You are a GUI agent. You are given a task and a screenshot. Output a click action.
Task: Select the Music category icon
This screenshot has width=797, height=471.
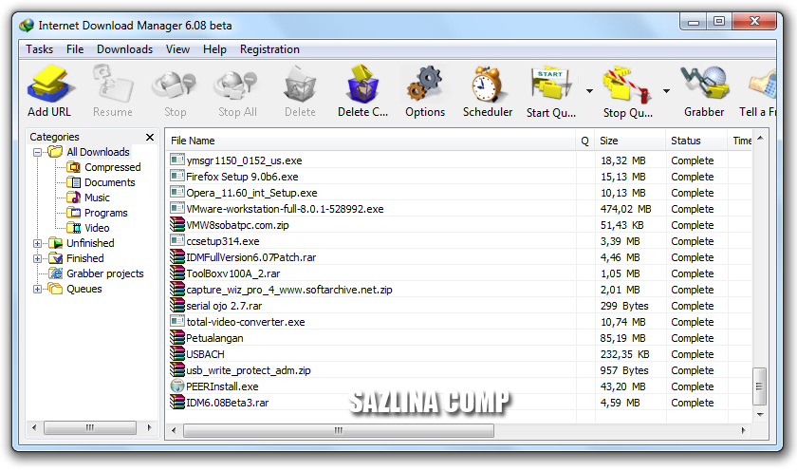(74, 198)
